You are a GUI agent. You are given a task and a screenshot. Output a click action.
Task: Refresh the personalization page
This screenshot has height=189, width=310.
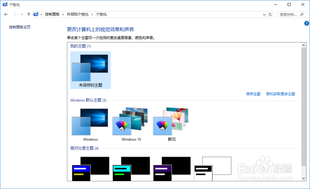[x=270, y=15]
